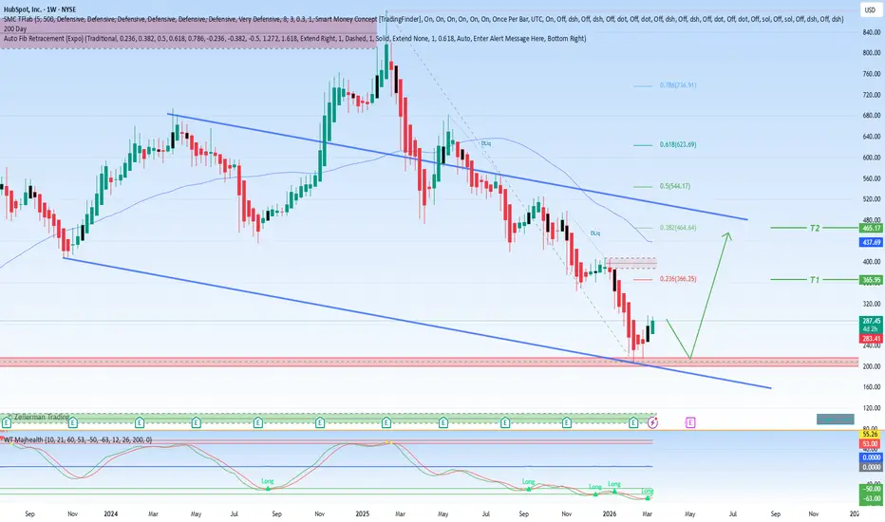Click the 365.95 green price tag
Viewport: 885px width, 522px height.
tap(871, 280)
